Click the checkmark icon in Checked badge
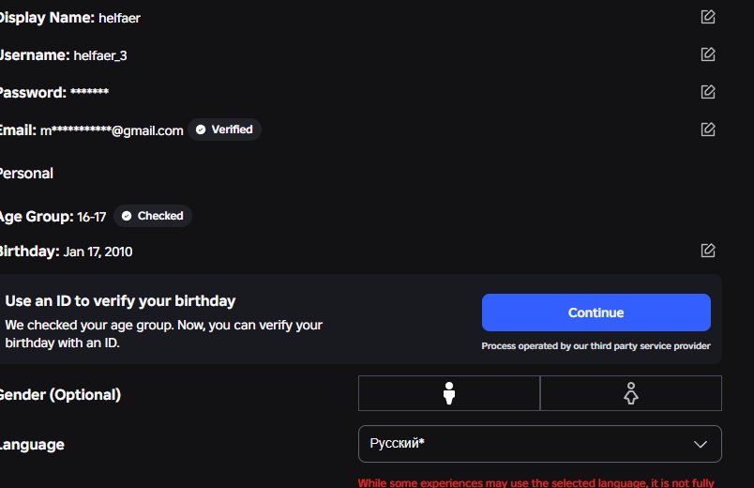Screen dimensions: 754x488 (127, 216)
